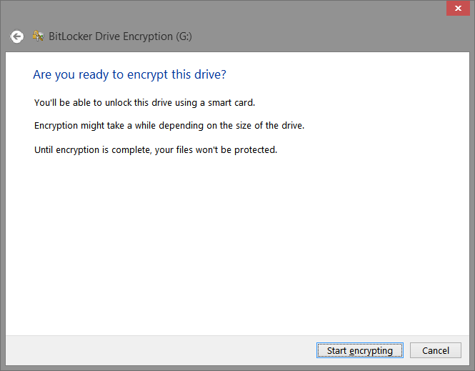Click the words "You'll be able to unlock"
The width and height of the screenshot is (475, 371).
(84, 102)
